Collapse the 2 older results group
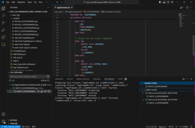Image resolution: width=195 pixels, height=128 pixels. (x=142, y=90)
